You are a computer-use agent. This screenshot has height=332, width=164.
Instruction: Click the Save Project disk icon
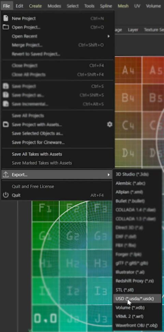pyautogui.click(x=6, y=86)
